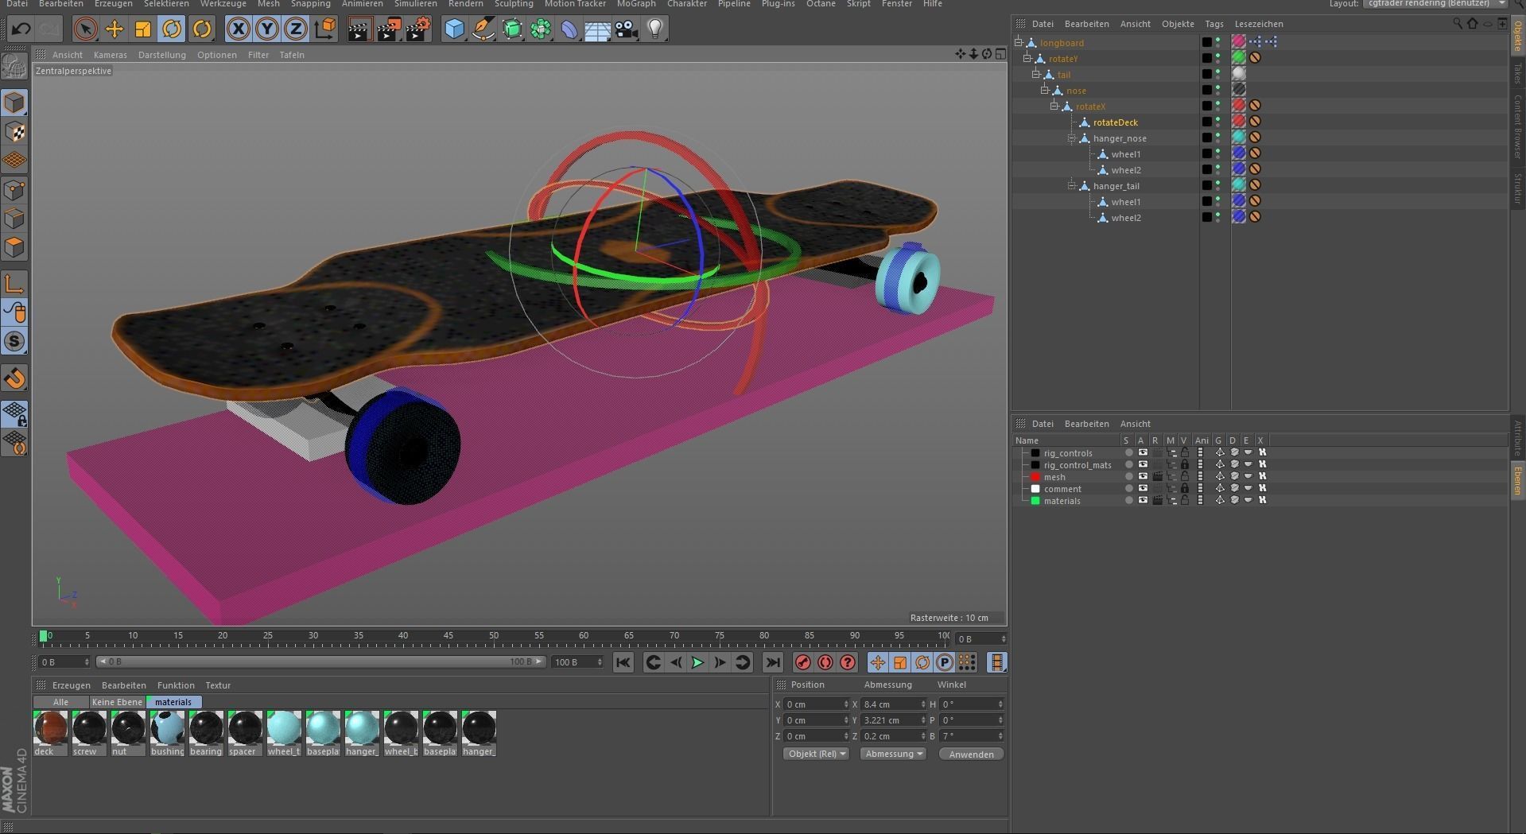The image size is (1526, 834).
Task: Toggle X axis lock
Action: 238,29
